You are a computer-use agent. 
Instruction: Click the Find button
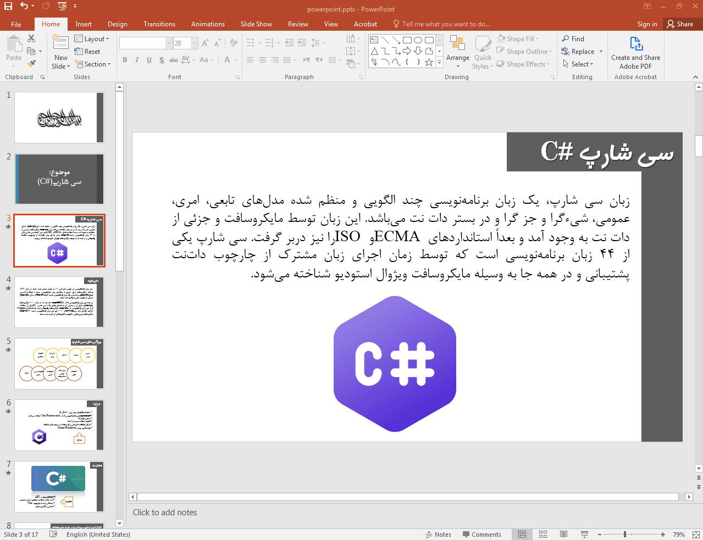[x=573, y=39]
